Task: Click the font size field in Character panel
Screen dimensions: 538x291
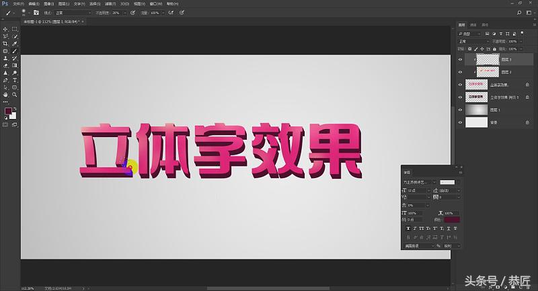Action: click(x=418, y=190)
